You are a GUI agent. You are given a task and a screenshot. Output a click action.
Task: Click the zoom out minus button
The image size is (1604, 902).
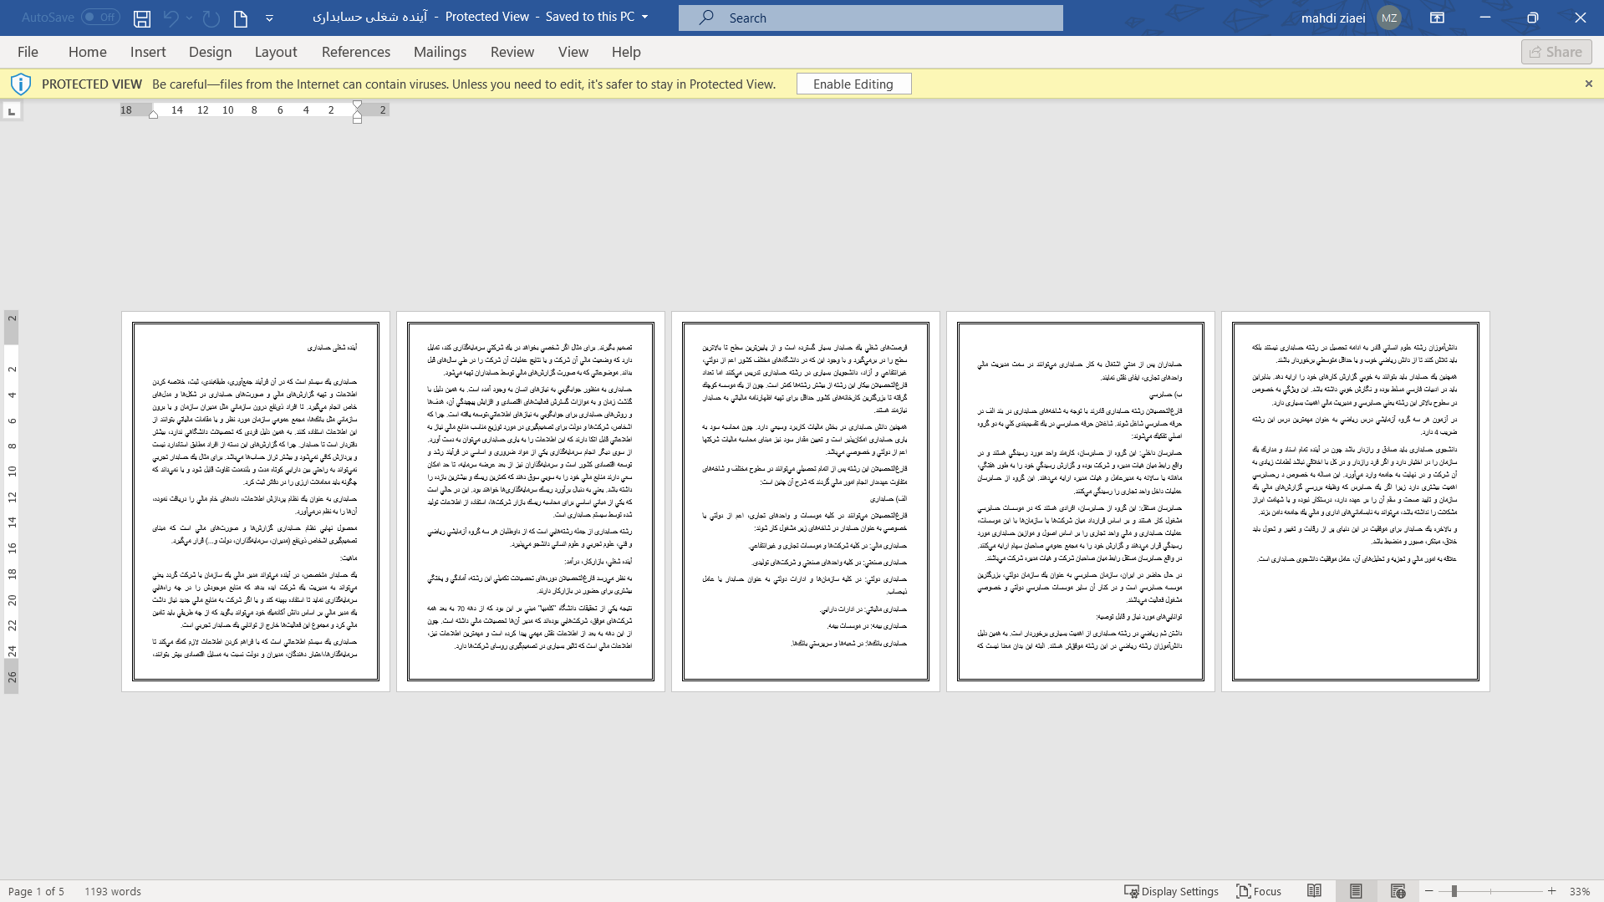tap(1429, 891)
